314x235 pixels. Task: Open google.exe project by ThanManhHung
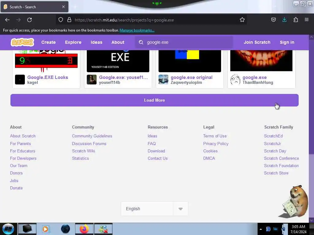(x=255, y=77)
